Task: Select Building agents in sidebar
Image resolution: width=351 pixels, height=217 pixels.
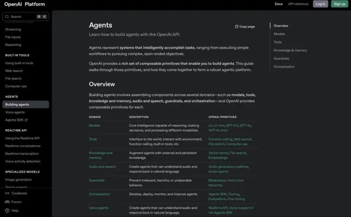Action: (26, 104)
